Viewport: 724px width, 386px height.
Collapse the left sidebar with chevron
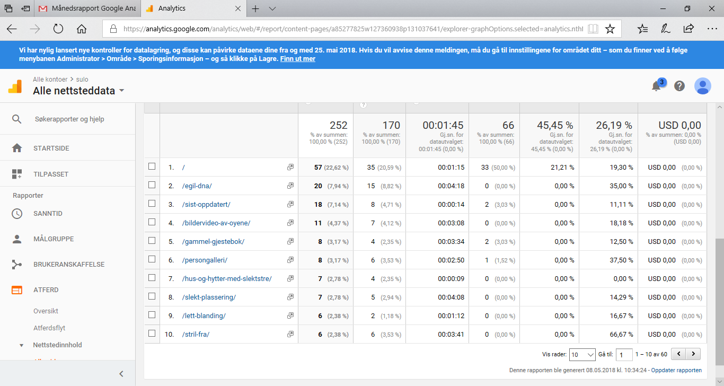121,374
